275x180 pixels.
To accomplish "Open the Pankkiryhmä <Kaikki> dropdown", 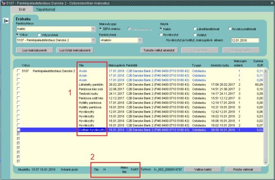I will point(140,40).
